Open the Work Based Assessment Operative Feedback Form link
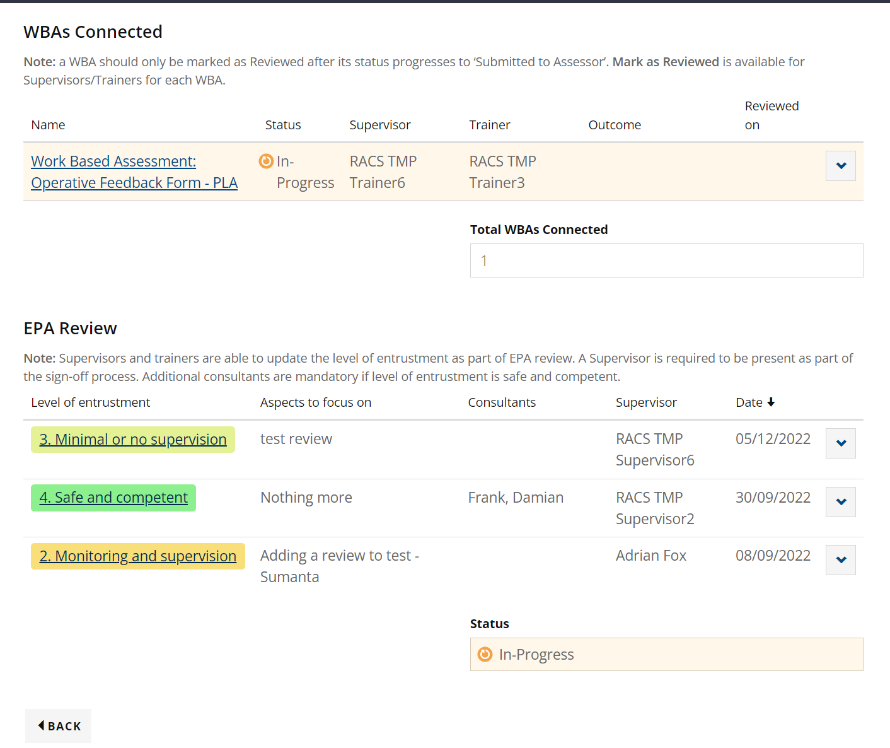This screenshot has width=890, height=748. tap(134, 172)
